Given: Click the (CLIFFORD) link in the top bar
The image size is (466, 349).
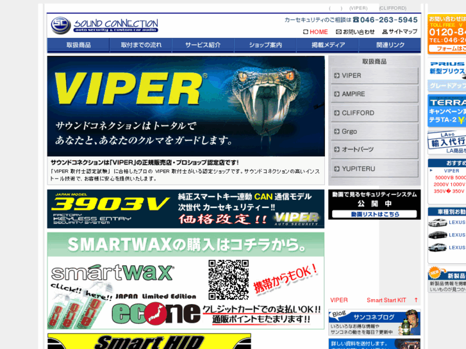Looking at the screenshot, I should [393, 8].
